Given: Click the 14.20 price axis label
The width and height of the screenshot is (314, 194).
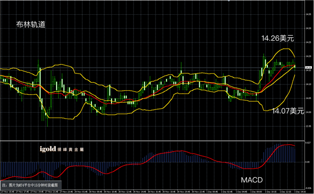Looking at the screenshot, I should point(308,57).
